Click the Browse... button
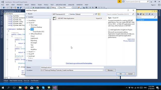 coord(111,70)
